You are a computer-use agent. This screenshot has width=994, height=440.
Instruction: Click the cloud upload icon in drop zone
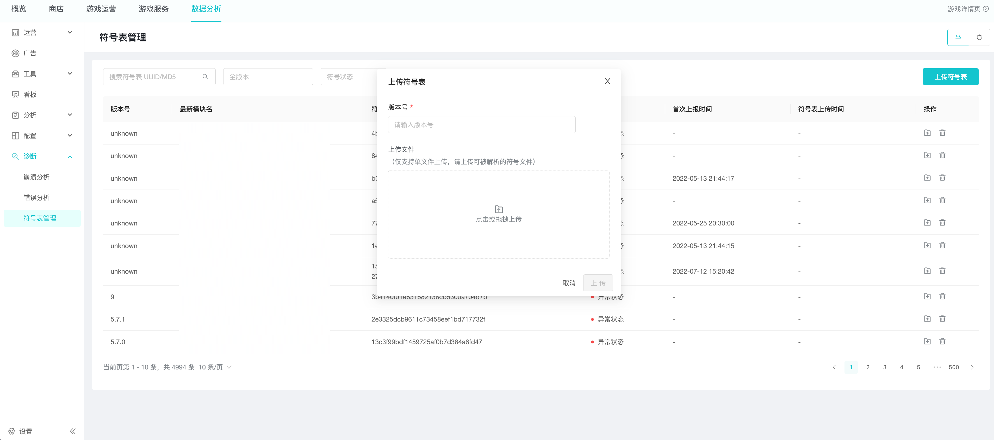click(499, 209)
